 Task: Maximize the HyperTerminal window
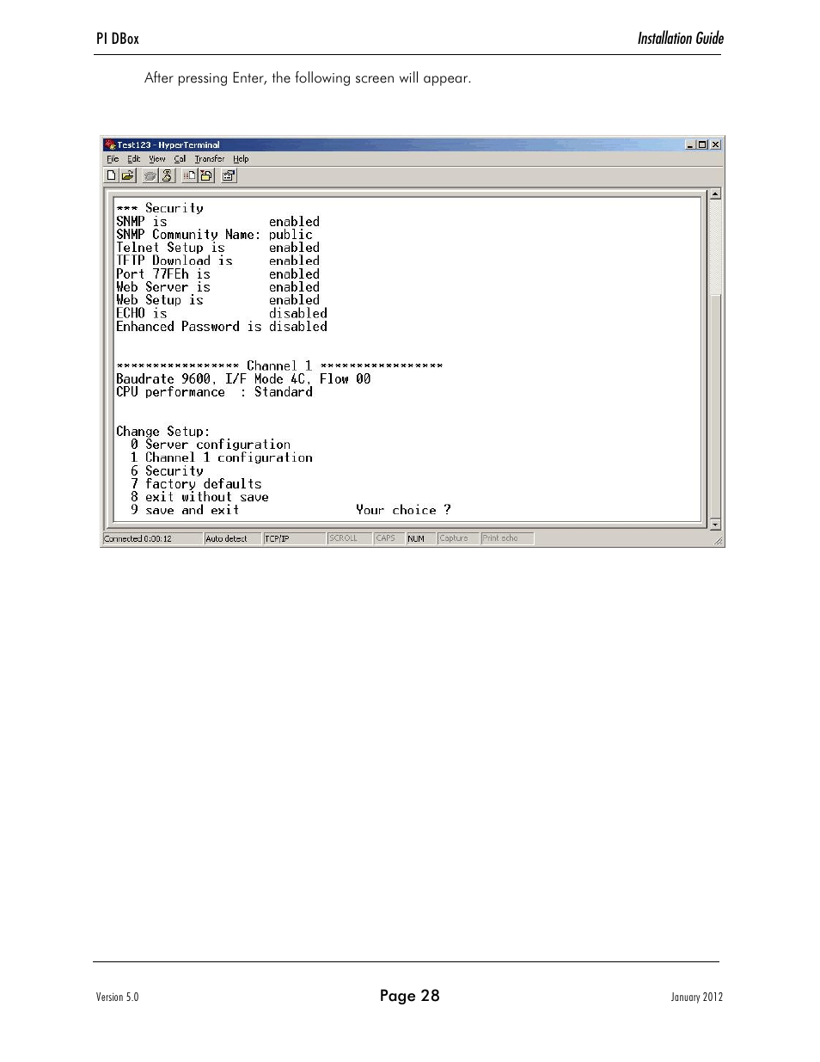702,144
